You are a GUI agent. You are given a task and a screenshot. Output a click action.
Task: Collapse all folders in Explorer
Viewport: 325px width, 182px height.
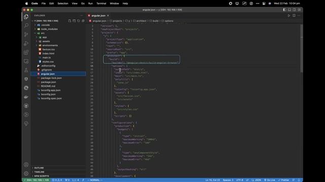pos(83,21)
